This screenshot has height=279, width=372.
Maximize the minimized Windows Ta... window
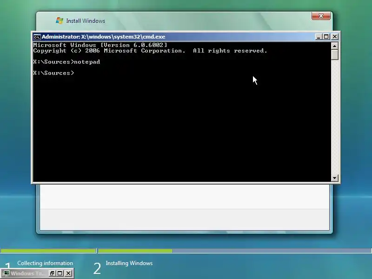(60, 273)
